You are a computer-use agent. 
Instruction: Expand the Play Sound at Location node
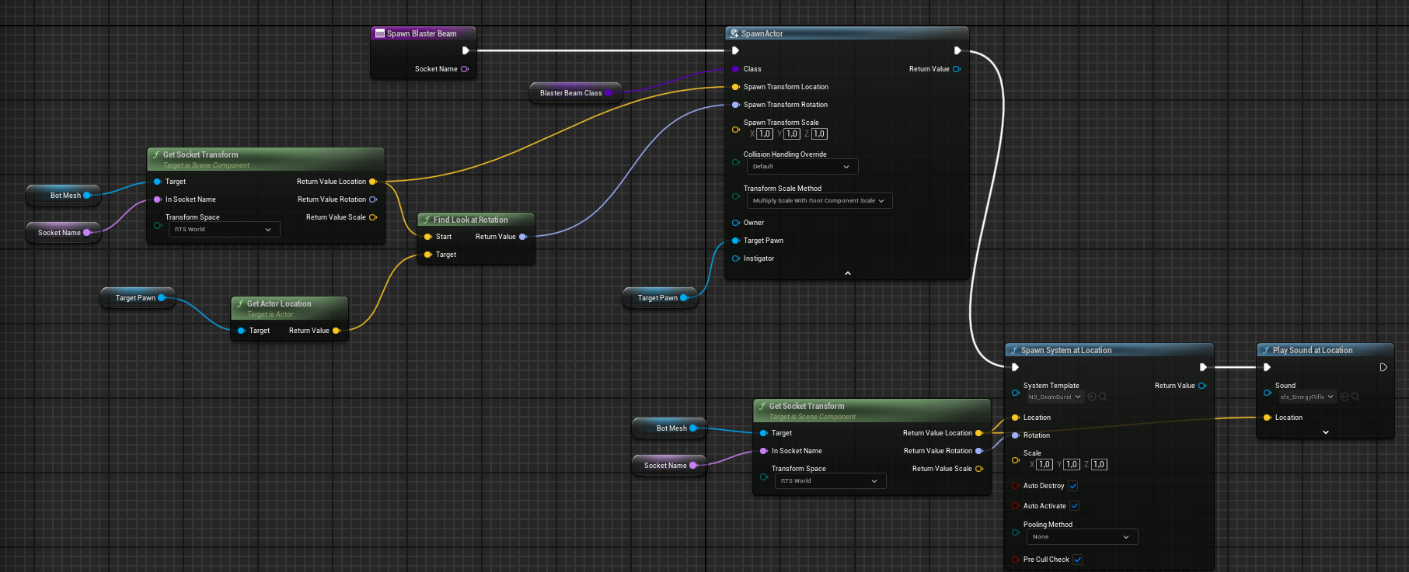click(1325, 432)
